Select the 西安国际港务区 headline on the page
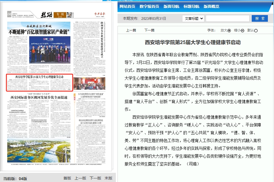 click(39, 97)
